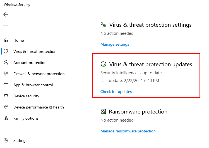Click the Account protection person icon
Viewport: 209px width, 148px height.
[6, 62]
